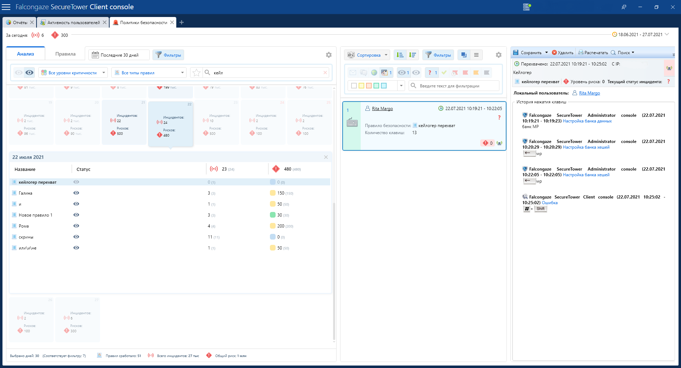681x368 pixels.
Task: Click the favorites star beside the search box
Action: click(x=196, y=73)
